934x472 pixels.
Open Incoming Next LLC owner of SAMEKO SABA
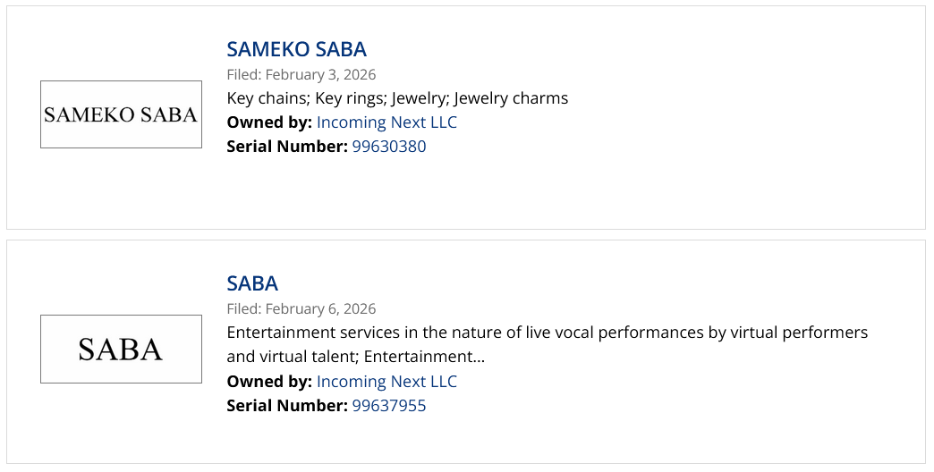pos(386,122)
